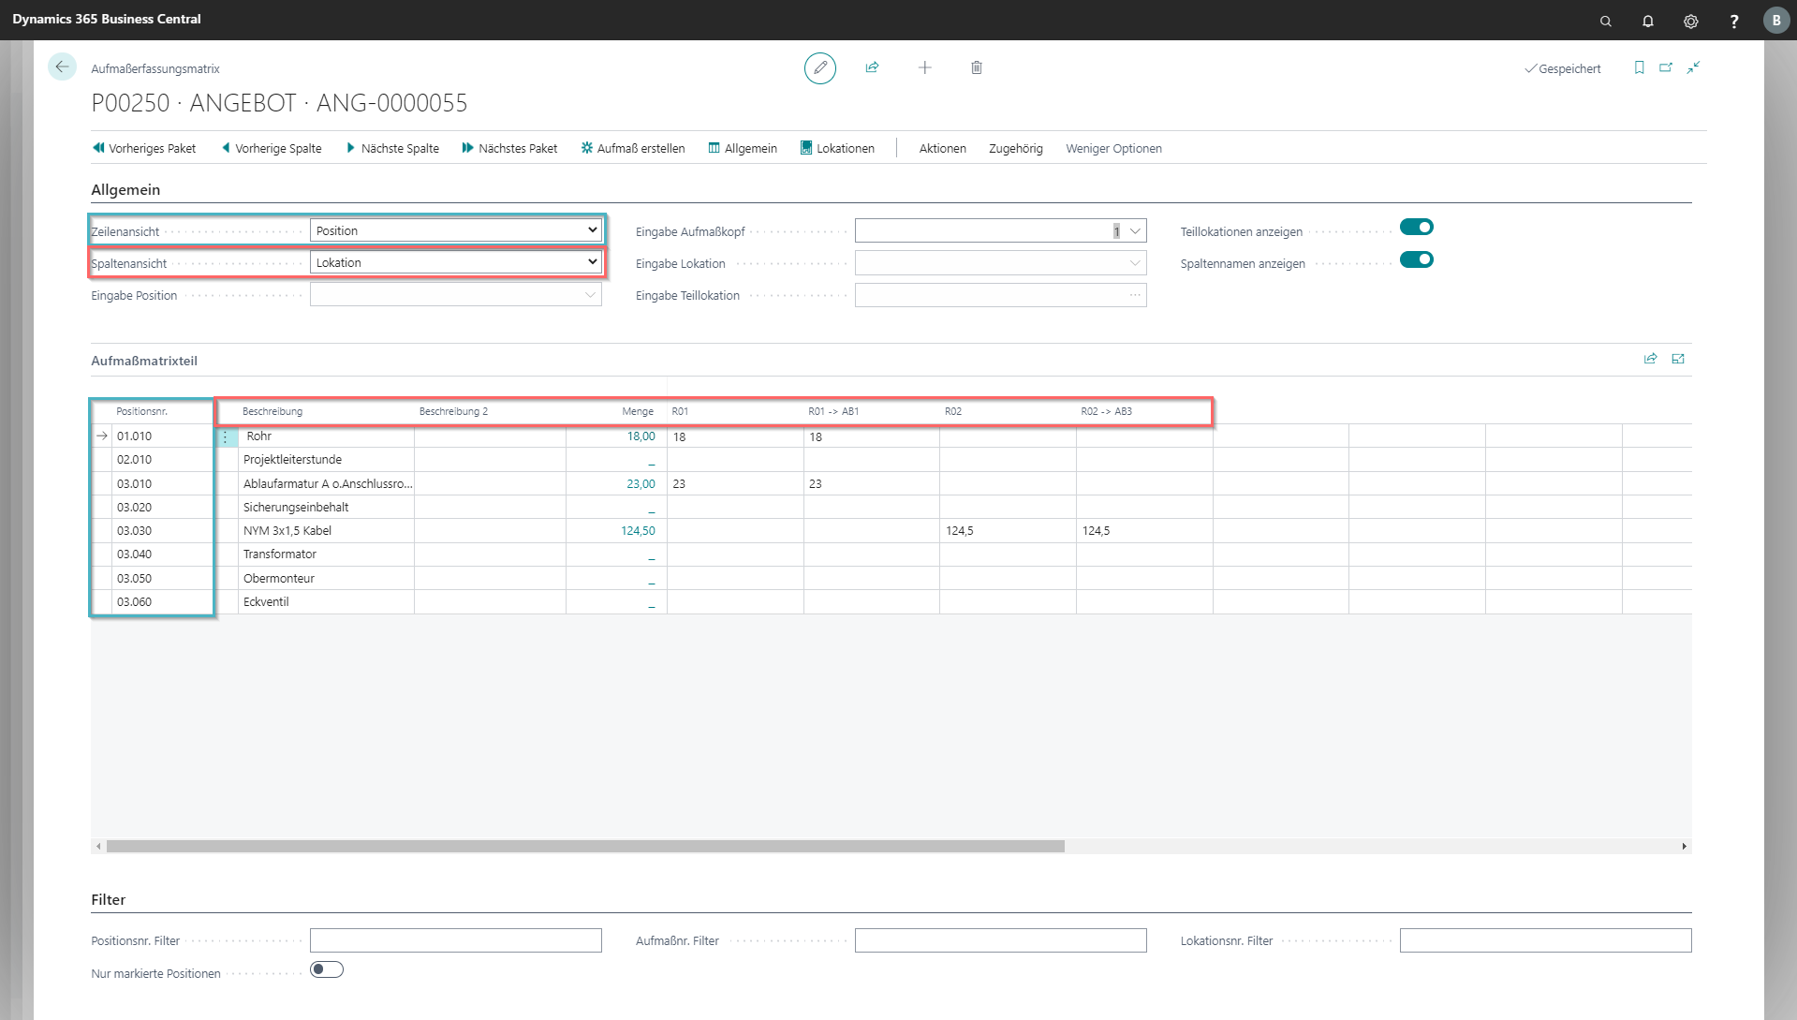Screen dimensions: 1797x1020
Task: Click the pencil edit icon
Action: [x=819, y=67]
